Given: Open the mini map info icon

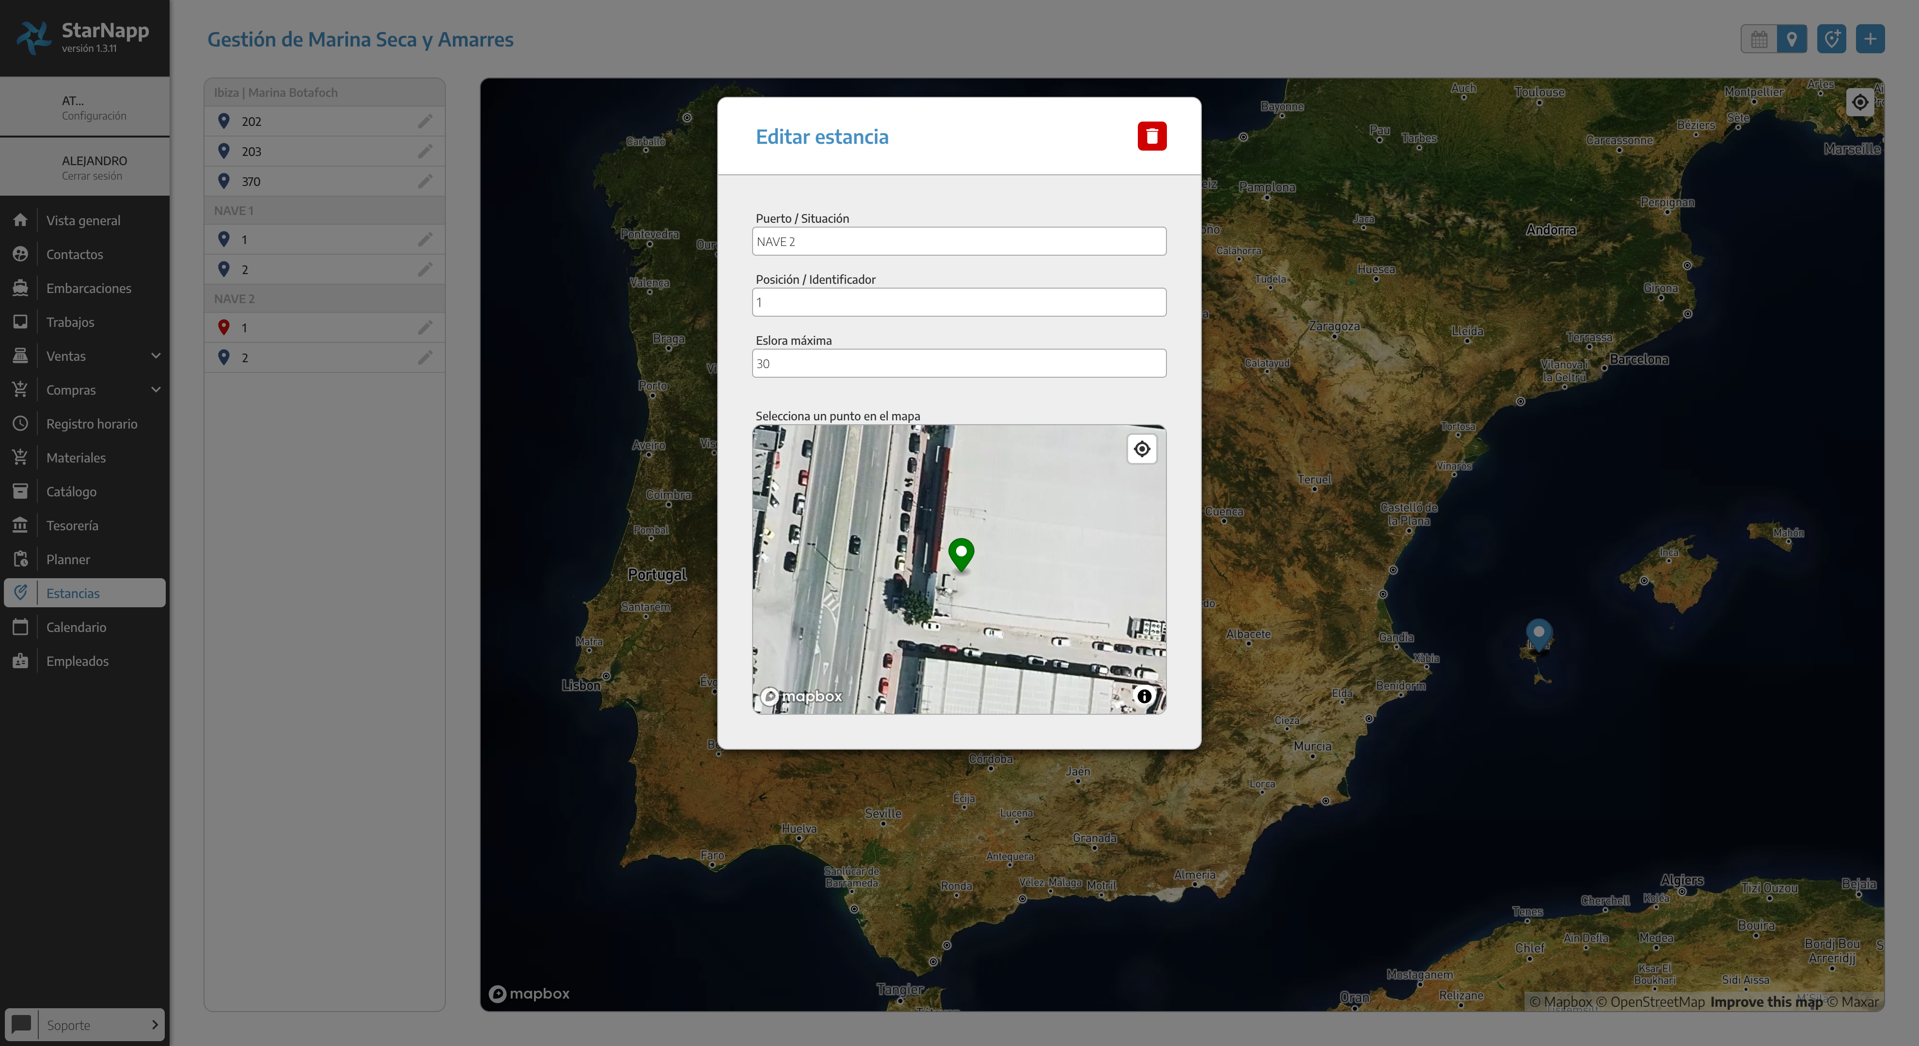Looking at the screenshot, I should (1144, 696).
